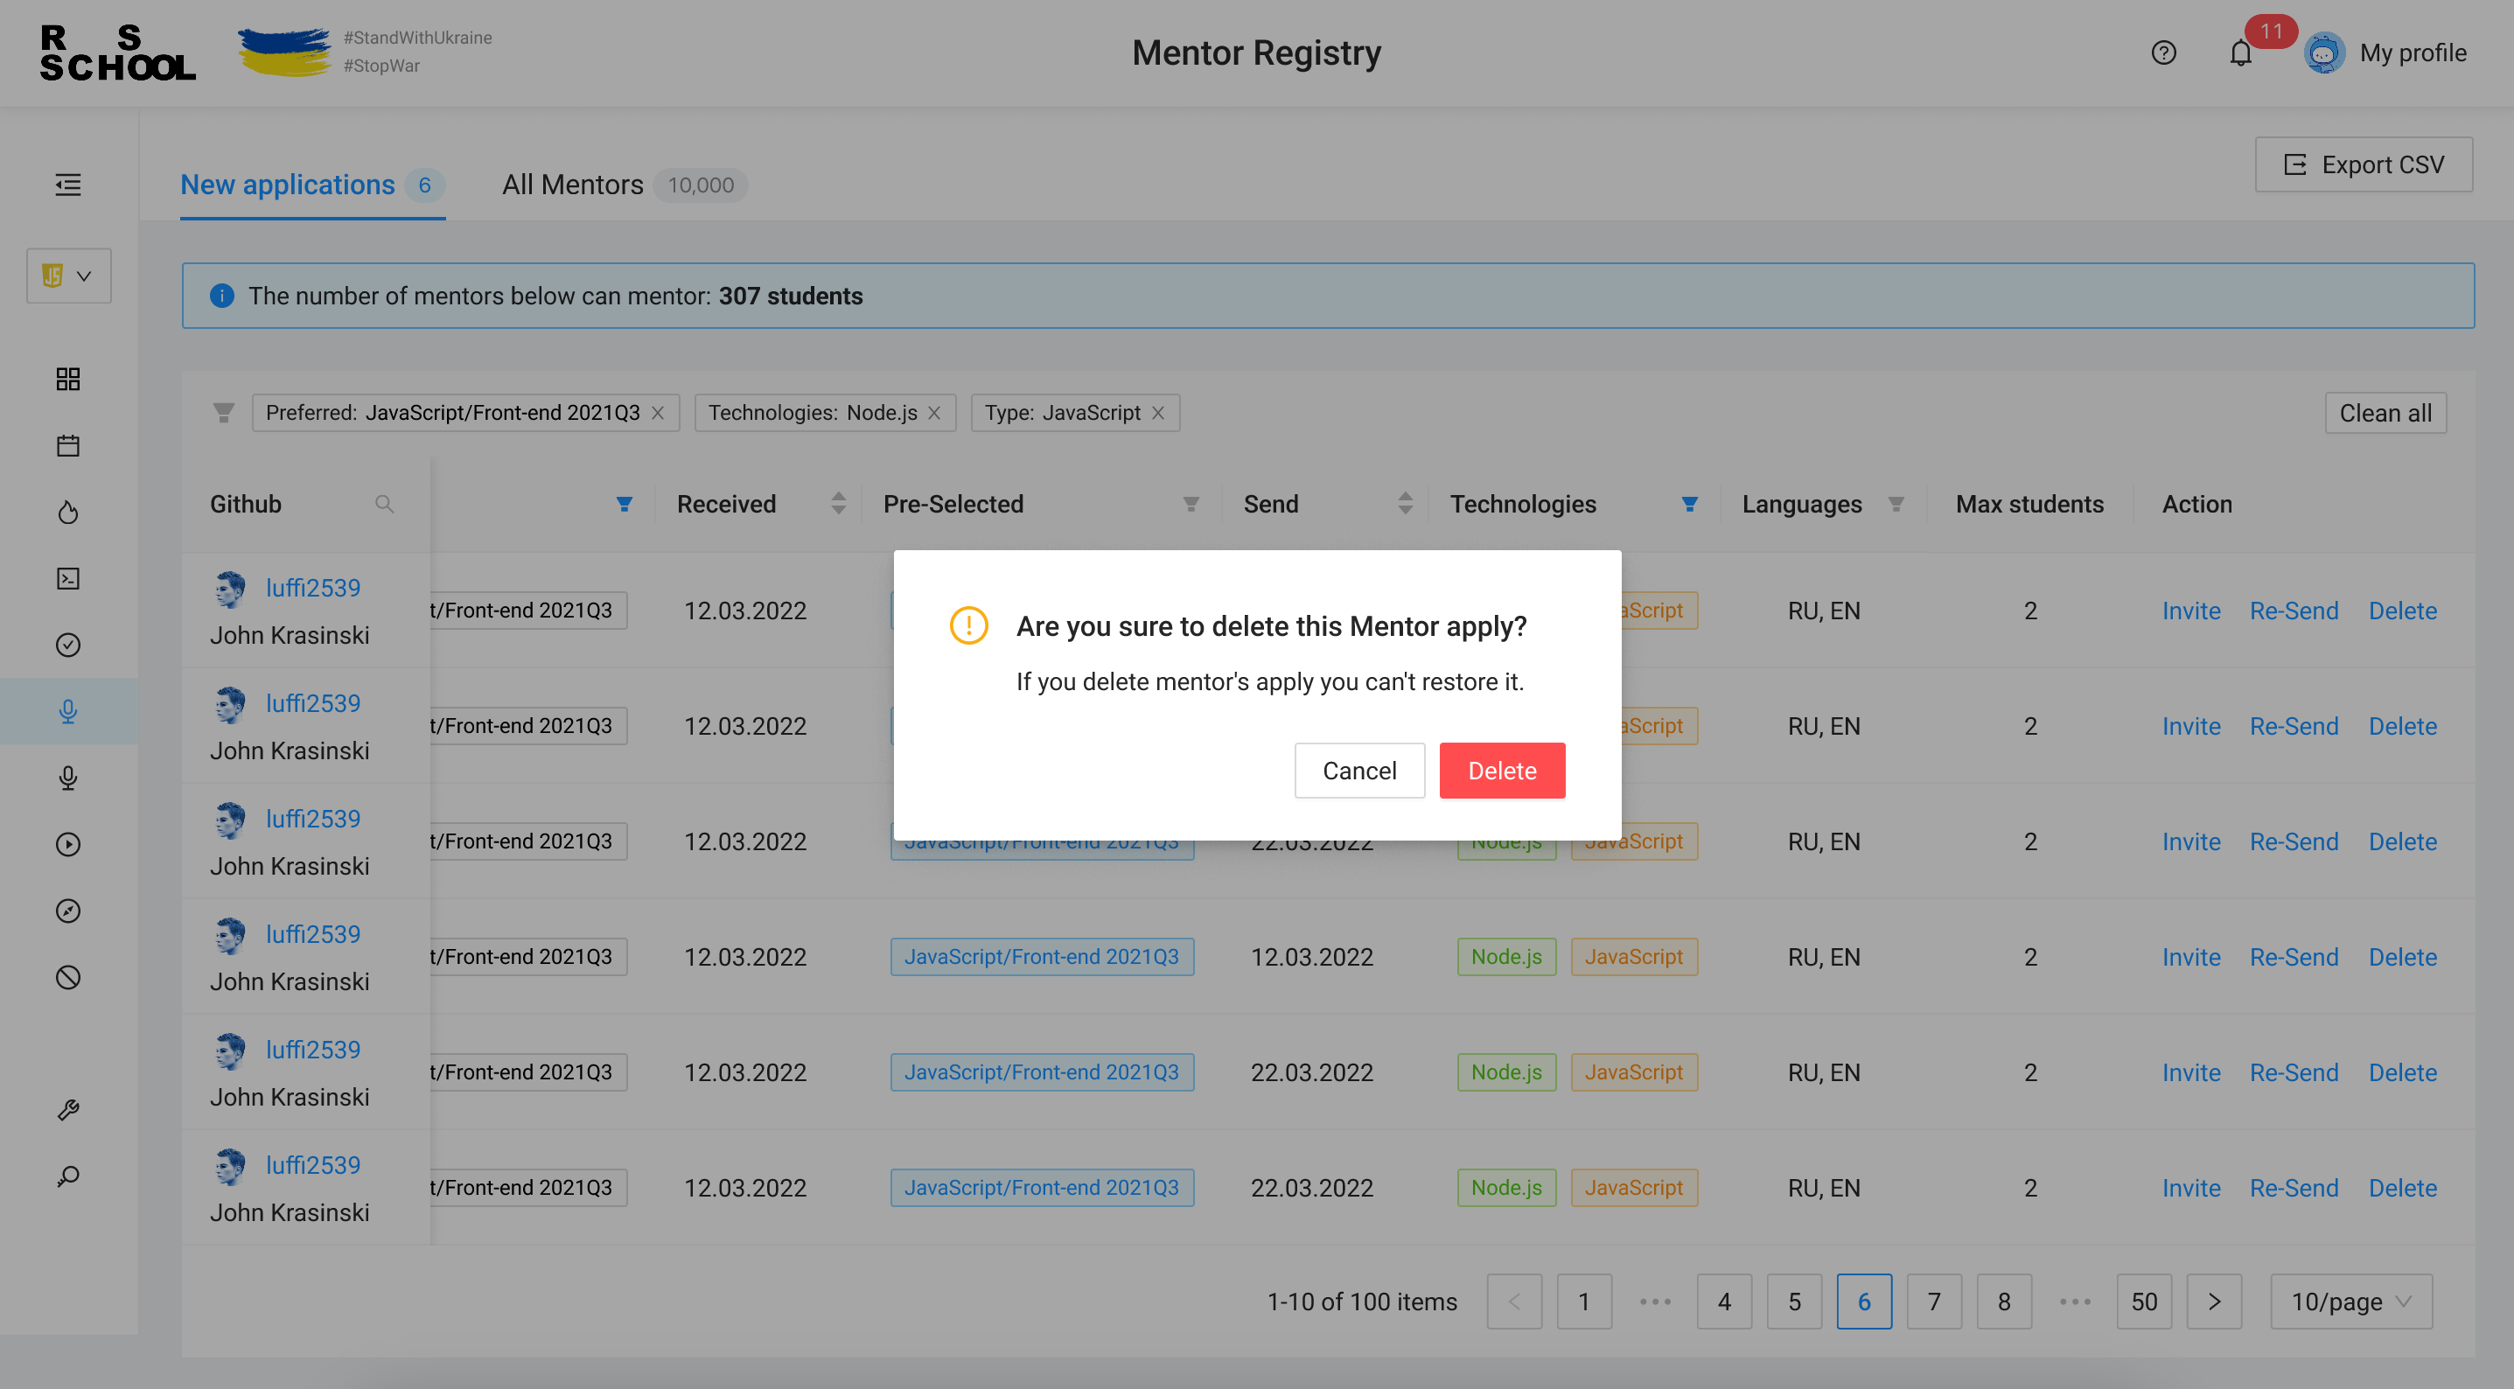Image resolution: width=2514 pixels, height=1389 pixels.
Task: Open filter next to the Github column
Action: 625,505
